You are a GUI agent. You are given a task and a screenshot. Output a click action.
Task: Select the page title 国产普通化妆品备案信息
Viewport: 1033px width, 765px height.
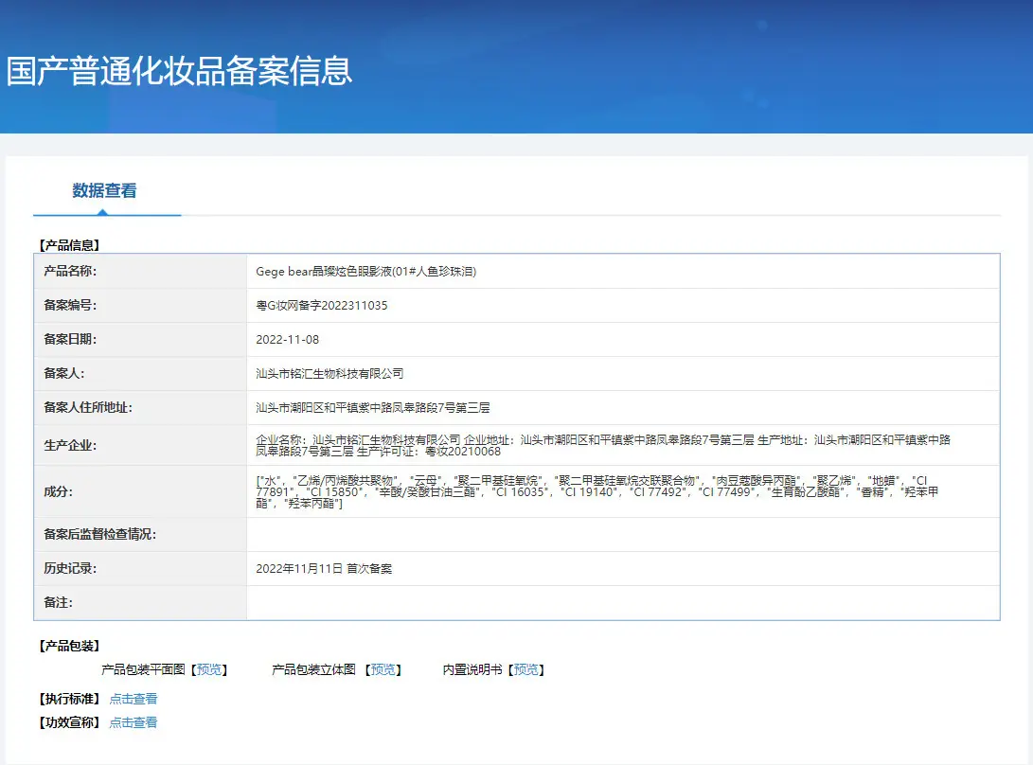point(179,71)
